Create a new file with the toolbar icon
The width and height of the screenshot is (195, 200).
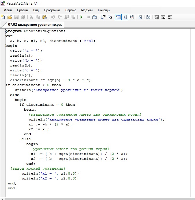(3, 17)
